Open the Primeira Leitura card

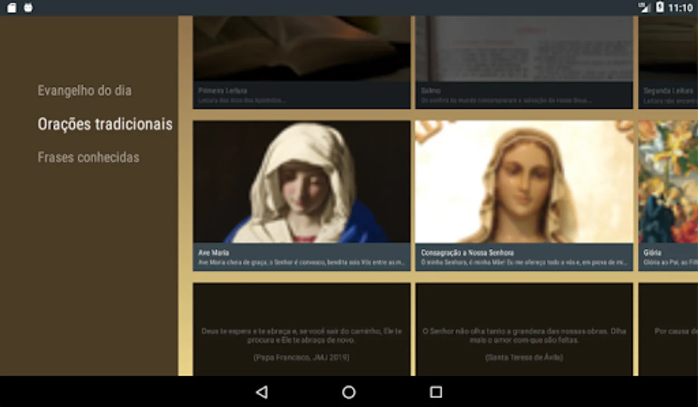[302, 62]
